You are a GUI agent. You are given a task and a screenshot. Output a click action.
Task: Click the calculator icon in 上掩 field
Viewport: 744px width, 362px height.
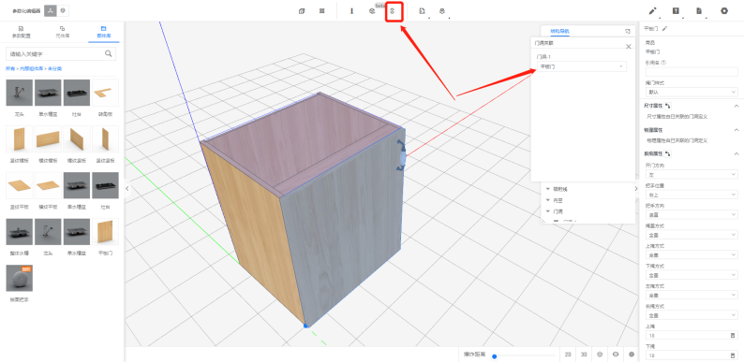point(733,335)
